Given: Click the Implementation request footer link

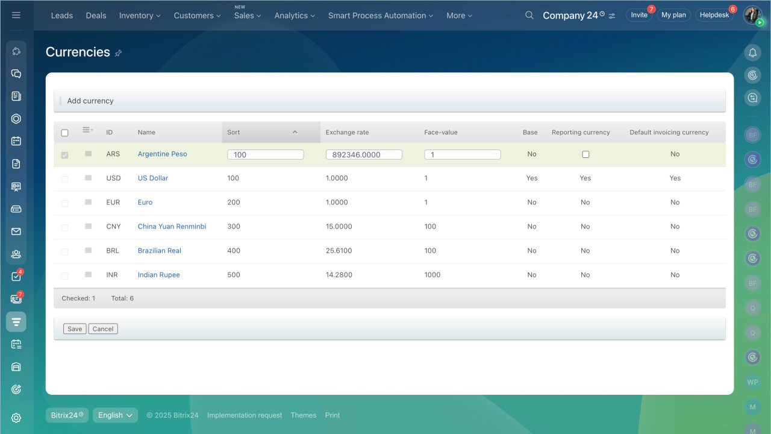Looking at the screenshot, I should point(245,415).
